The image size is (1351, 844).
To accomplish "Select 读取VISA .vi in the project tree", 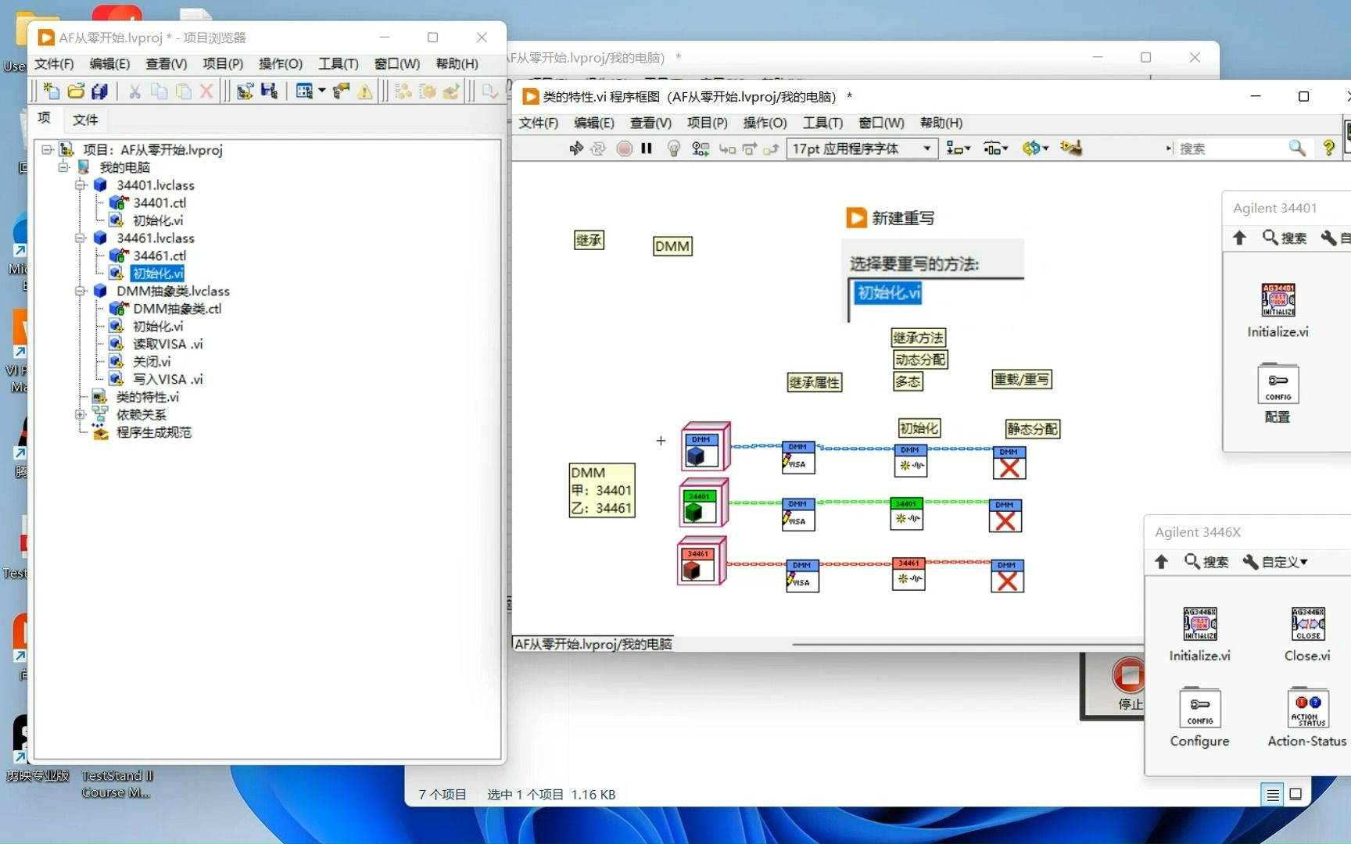I will (x=167, y=344).
